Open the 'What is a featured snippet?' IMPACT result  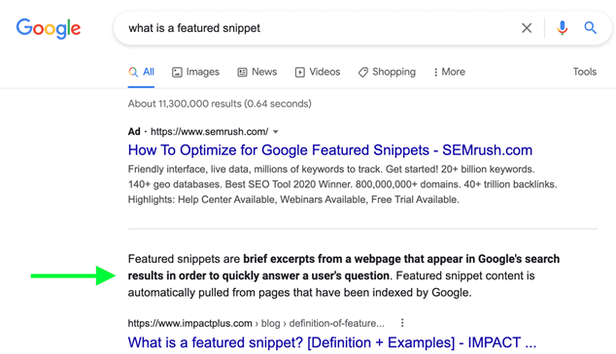(332, 342)
